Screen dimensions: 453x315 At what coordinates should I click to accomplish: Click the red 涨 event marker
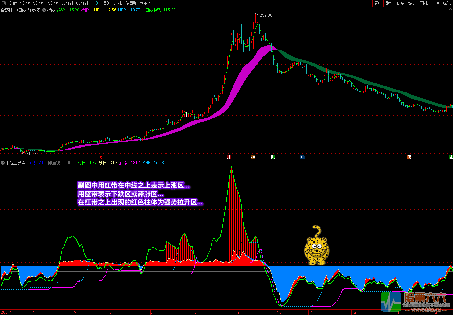click(229, 157)
